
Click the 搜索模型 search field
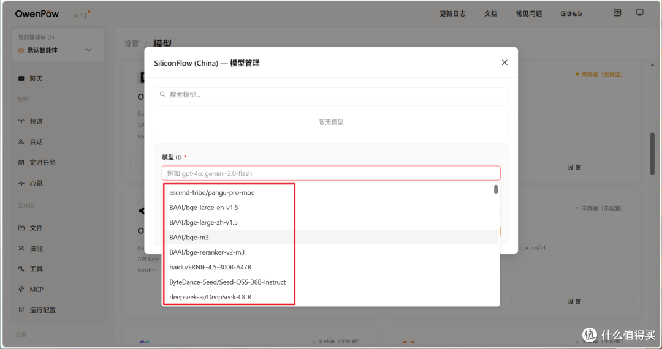tap(331, 94)
